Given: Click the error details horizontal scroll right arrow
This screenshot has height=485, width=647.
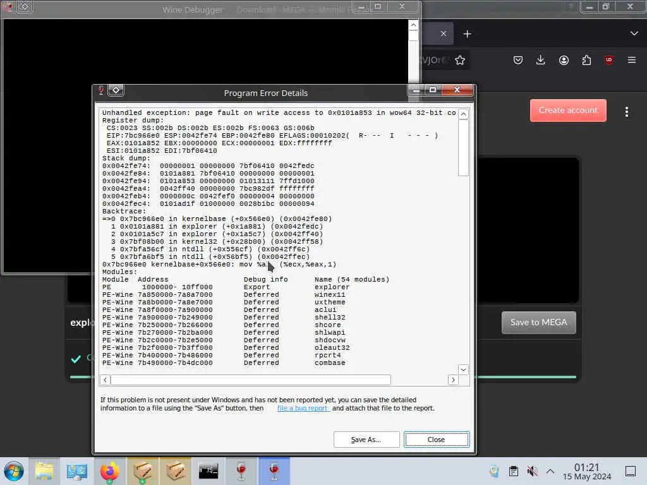Looking at the screenshot, I should [x=453, y=380].
